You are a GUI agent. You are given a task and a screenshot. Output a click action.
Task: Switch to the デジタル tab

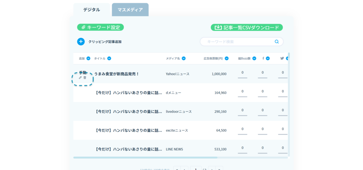[x=91, y=10]
